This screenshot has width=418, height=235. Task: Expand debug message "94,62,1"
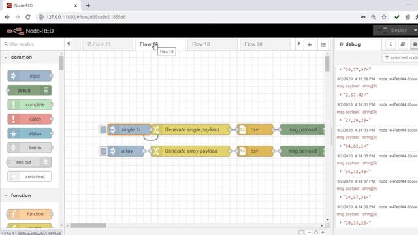(x=340, y=146)
